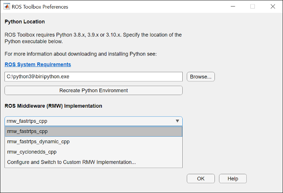Minimize the ROS Toolbox Preferences window
Image resolution: width=283 pixels, height=193 pixels.
tap(233, 7)
